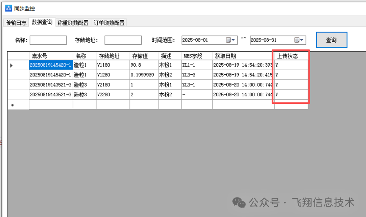This screenshot has height=217, width=366.
Task: Select the V2280 address cell
Action: click(x=113, y=95)
